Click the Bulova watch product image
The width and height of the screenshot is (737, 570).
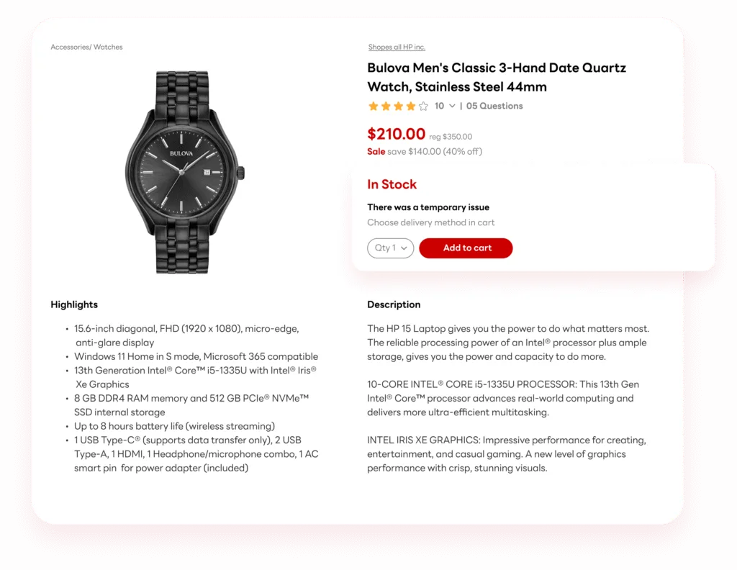pos(185,171)
